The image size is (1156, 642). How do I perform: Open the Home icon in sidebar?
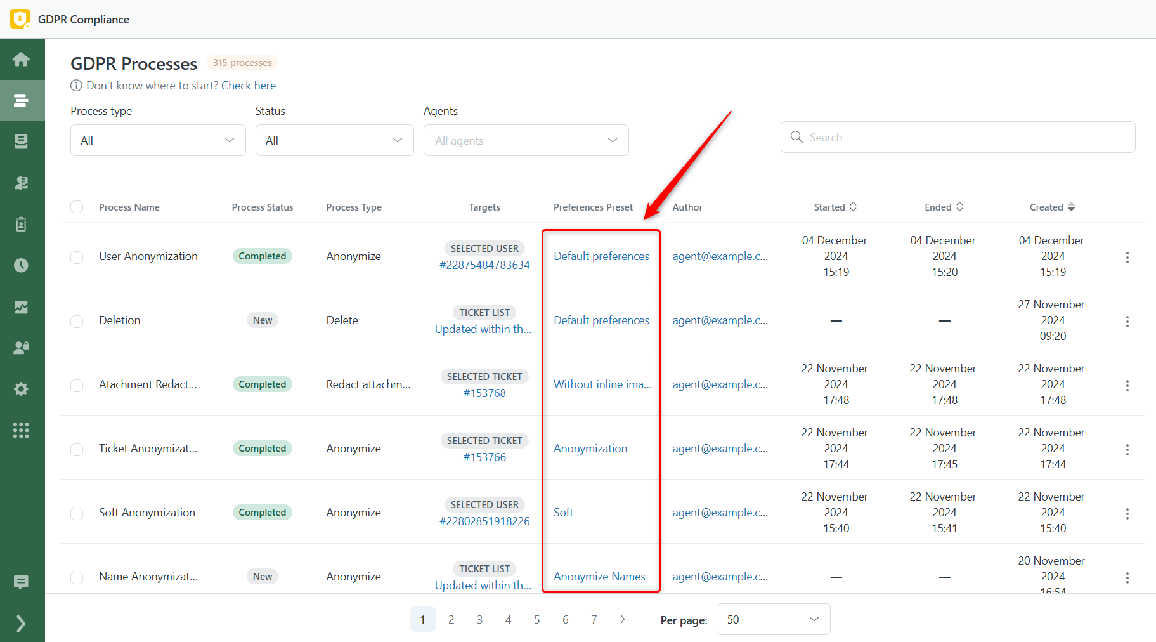(x=21, y=59)
